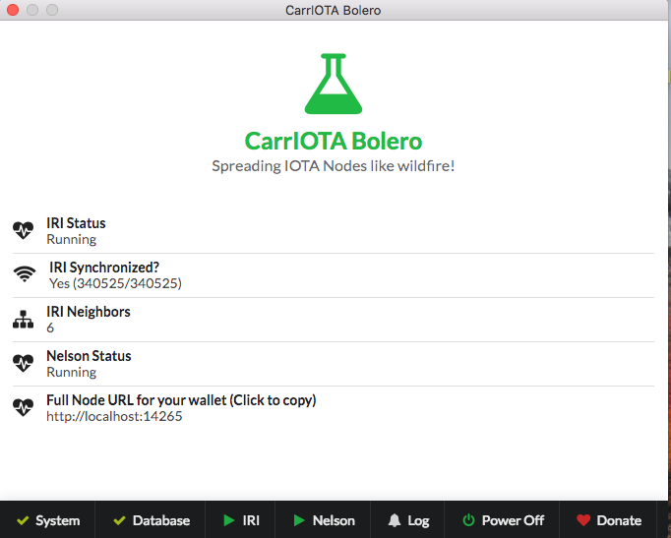Click the red Donate heart icon

point(583,520)
